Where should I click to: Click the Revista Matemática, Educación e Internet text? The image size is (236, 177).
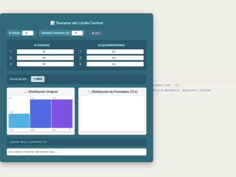coord(182,90)
